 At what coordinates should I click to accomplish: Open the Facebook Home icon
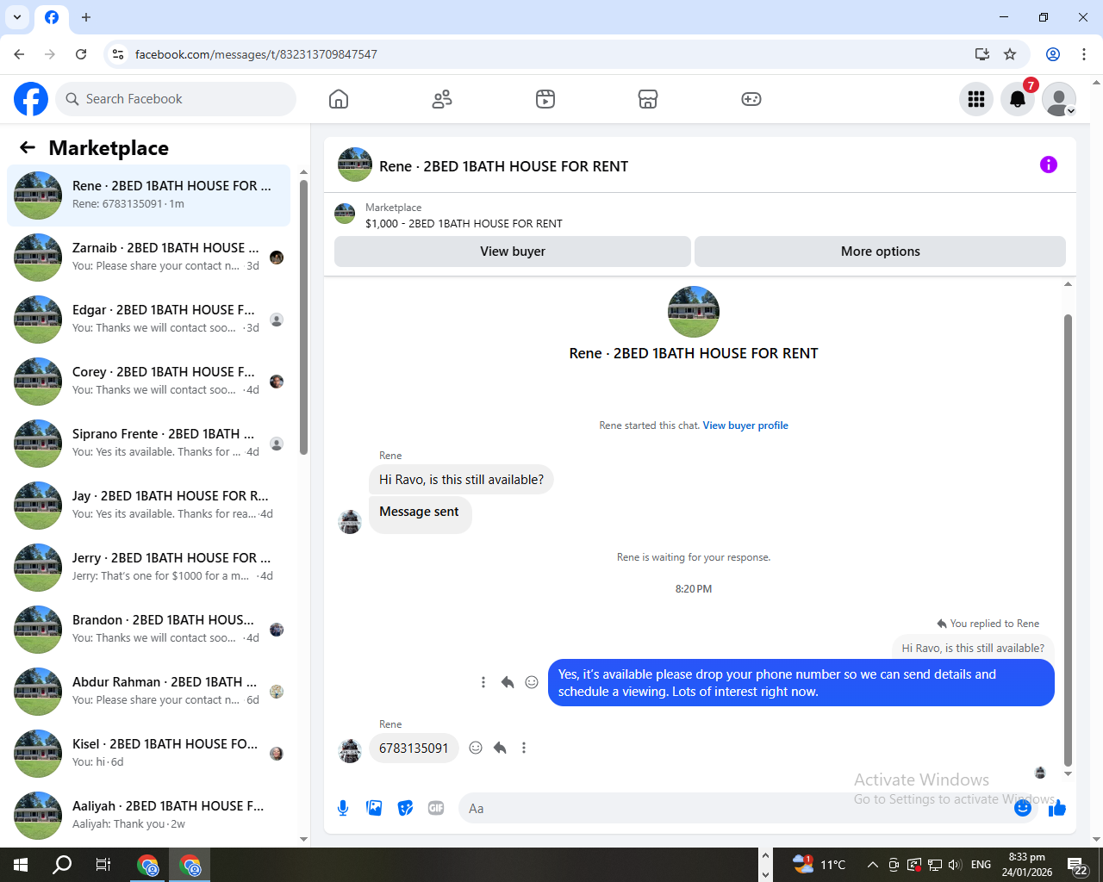point(339,99)
